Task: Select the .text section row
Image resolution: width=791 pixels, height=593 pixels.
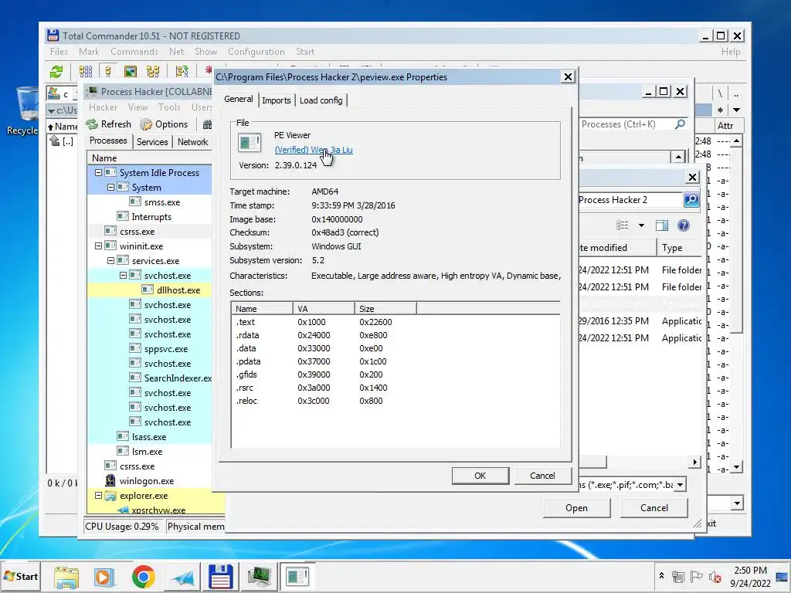Action: (x=395, y=322)
